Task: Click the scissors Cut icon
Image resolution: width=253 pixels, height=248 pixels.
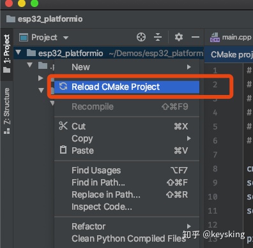Action: point(63,126)
